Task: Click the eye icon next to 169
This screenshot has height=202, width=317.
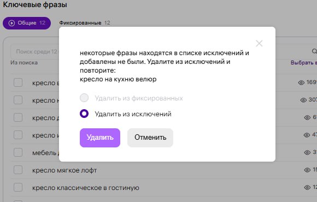Action: click(x=301, y=82)
